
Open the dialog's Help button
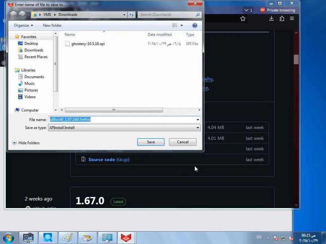[x=195, y=25]
